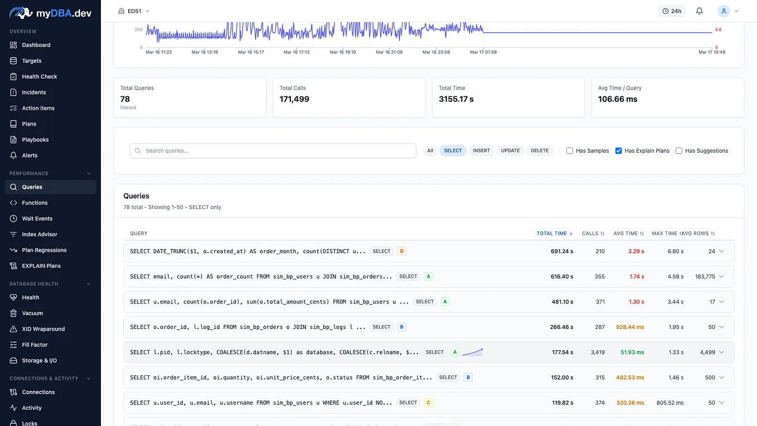The height and width of the screenshot is (426, 757).
Task: Open the Vacuum icon
Action: tap(13, 313)
